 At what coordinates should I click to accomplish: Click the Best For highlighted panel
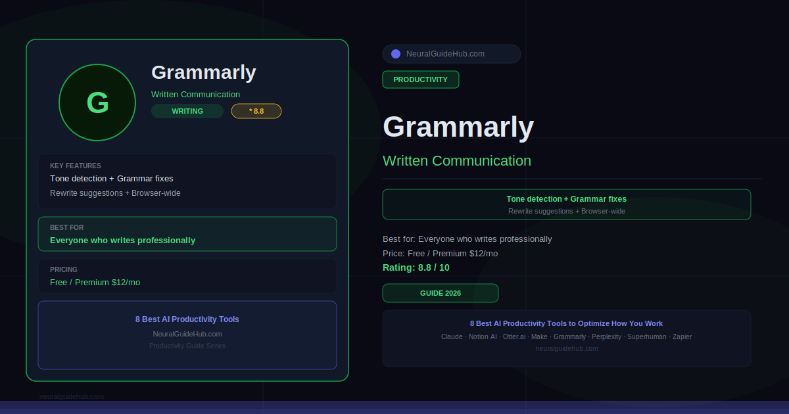pyautogui.click(x=187, y=234)
